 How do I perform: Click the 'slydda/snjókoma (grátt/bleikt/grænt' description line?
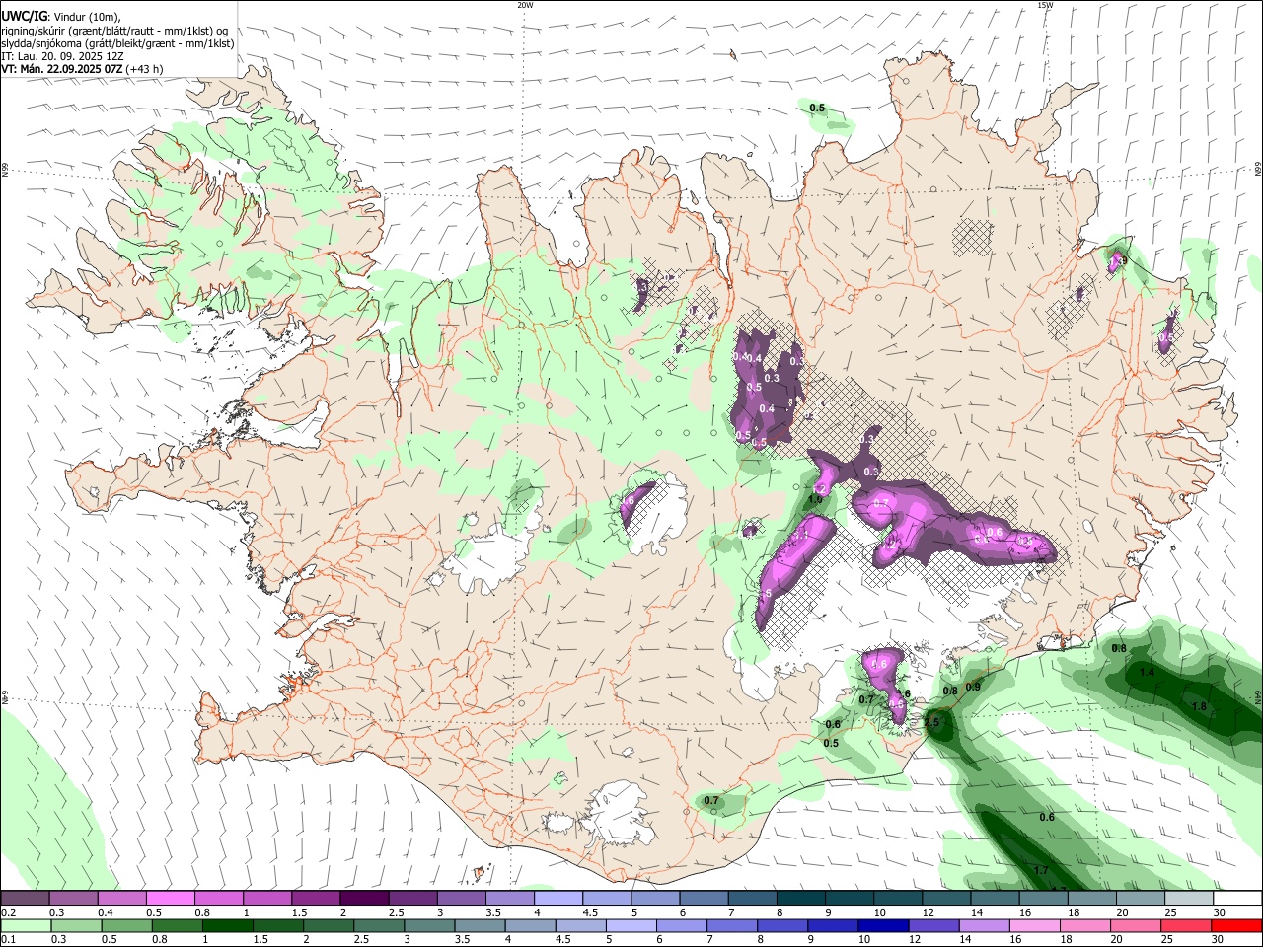point(117,43)
